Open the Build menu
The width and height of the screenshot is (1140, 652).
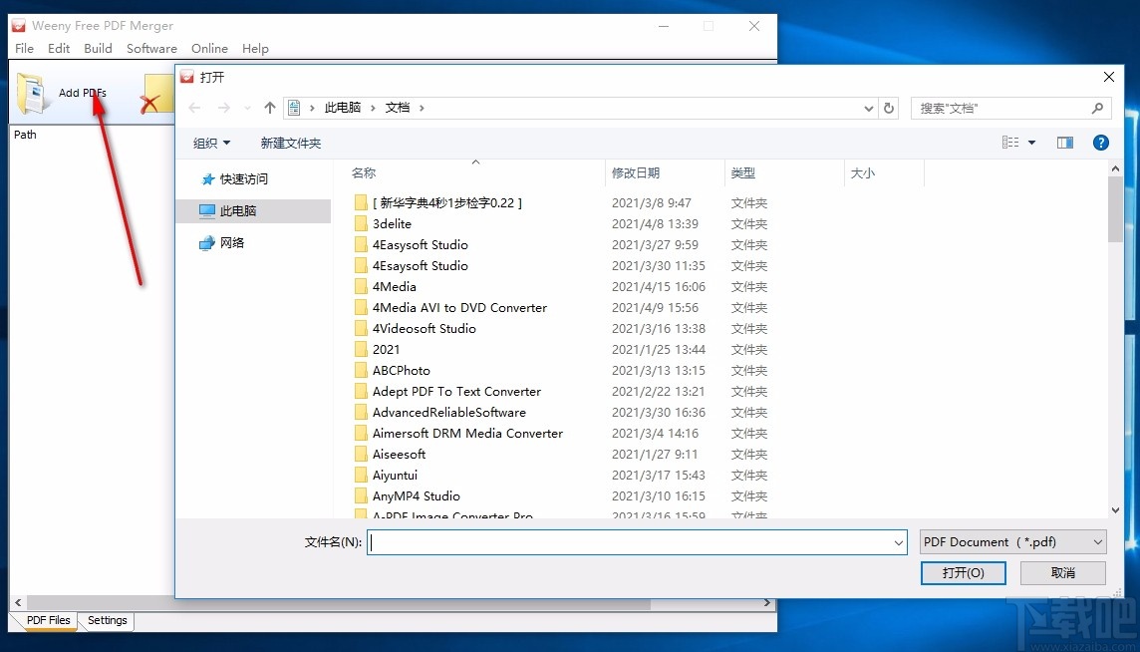97,48
